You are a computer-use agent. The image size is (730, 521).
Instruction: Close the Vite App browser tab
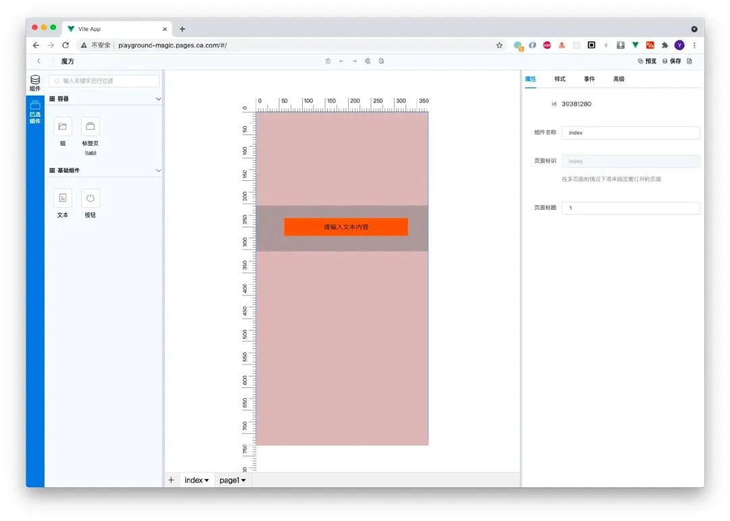point(165,29)
